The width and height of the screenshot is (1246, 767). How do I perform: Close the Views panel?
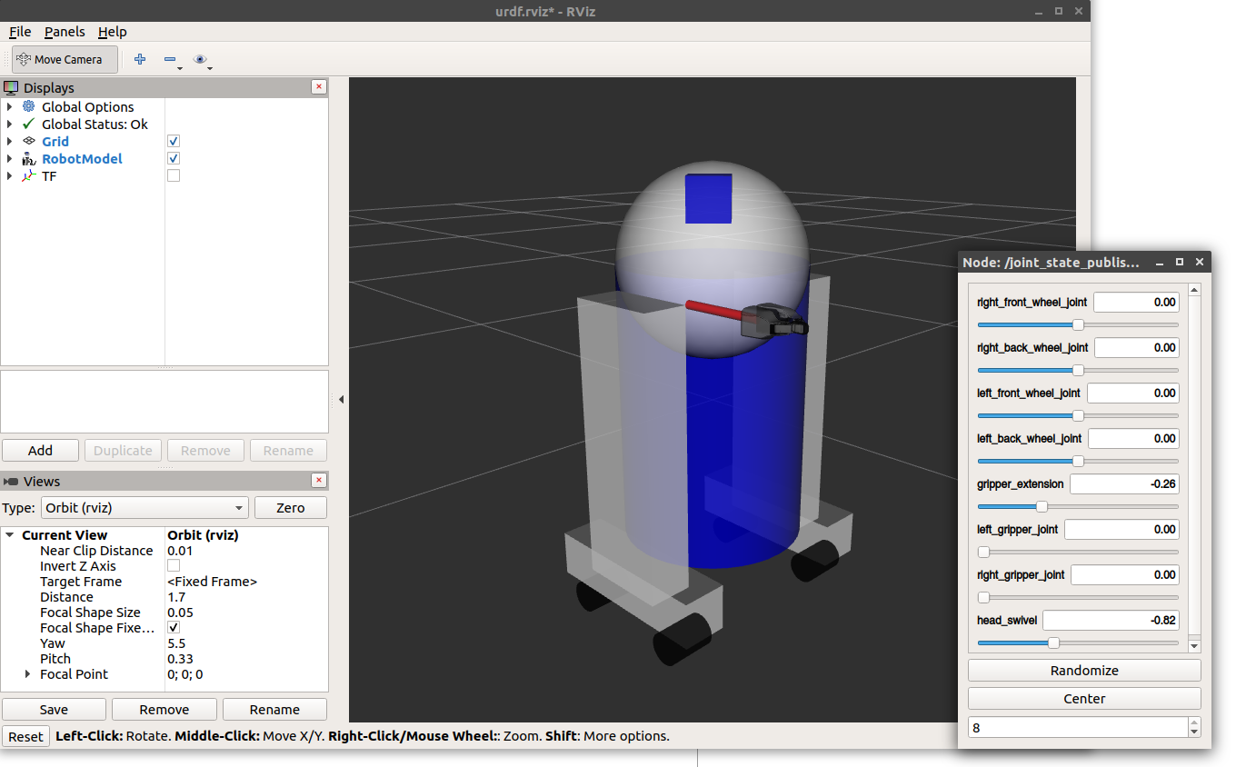coord(318,481)
